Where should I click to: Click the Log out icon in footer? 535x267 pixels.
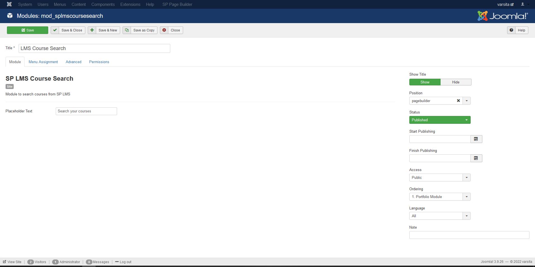click(x=117, y=262)
